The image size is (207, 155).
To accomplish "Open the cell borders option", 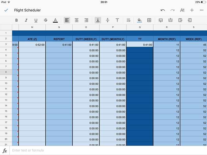I will pyautogui.click(x=149, y=20).
